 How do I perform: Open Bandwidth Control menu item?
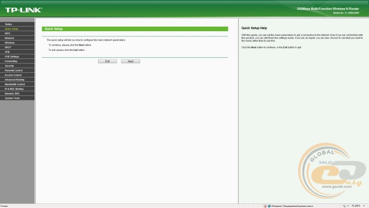tap(17, 84)
